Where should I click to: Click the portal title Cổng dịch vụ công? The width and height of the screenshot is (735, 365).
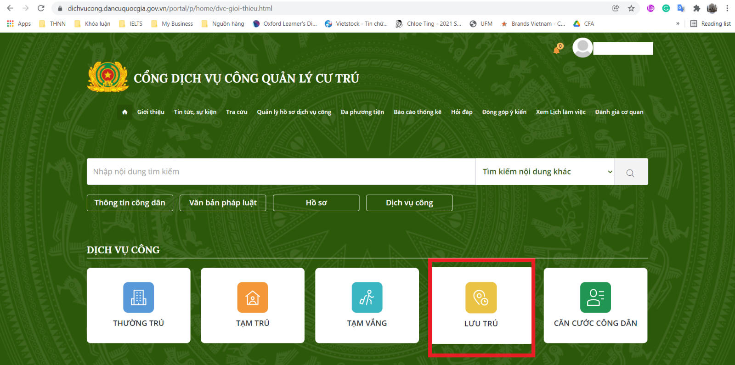pos(246,79)
